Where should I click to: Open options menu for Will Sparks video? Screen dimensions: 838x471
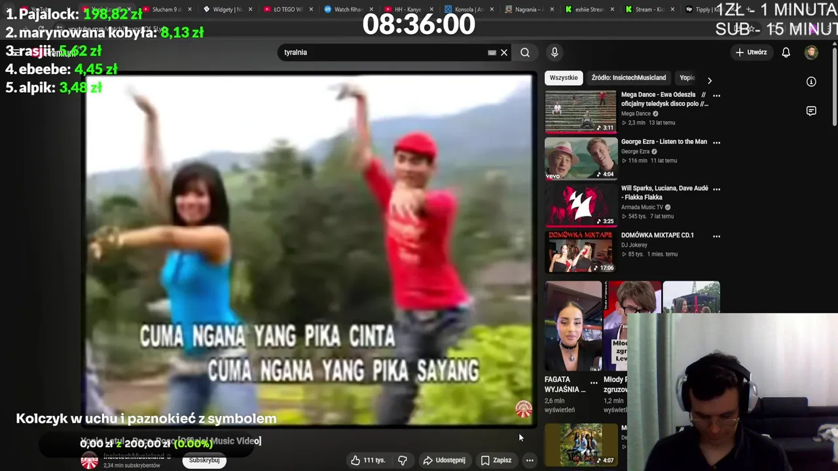(x=716, y=189)
